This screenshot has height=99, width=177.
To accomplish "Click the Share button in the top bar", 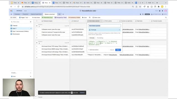I will point(147,14).
